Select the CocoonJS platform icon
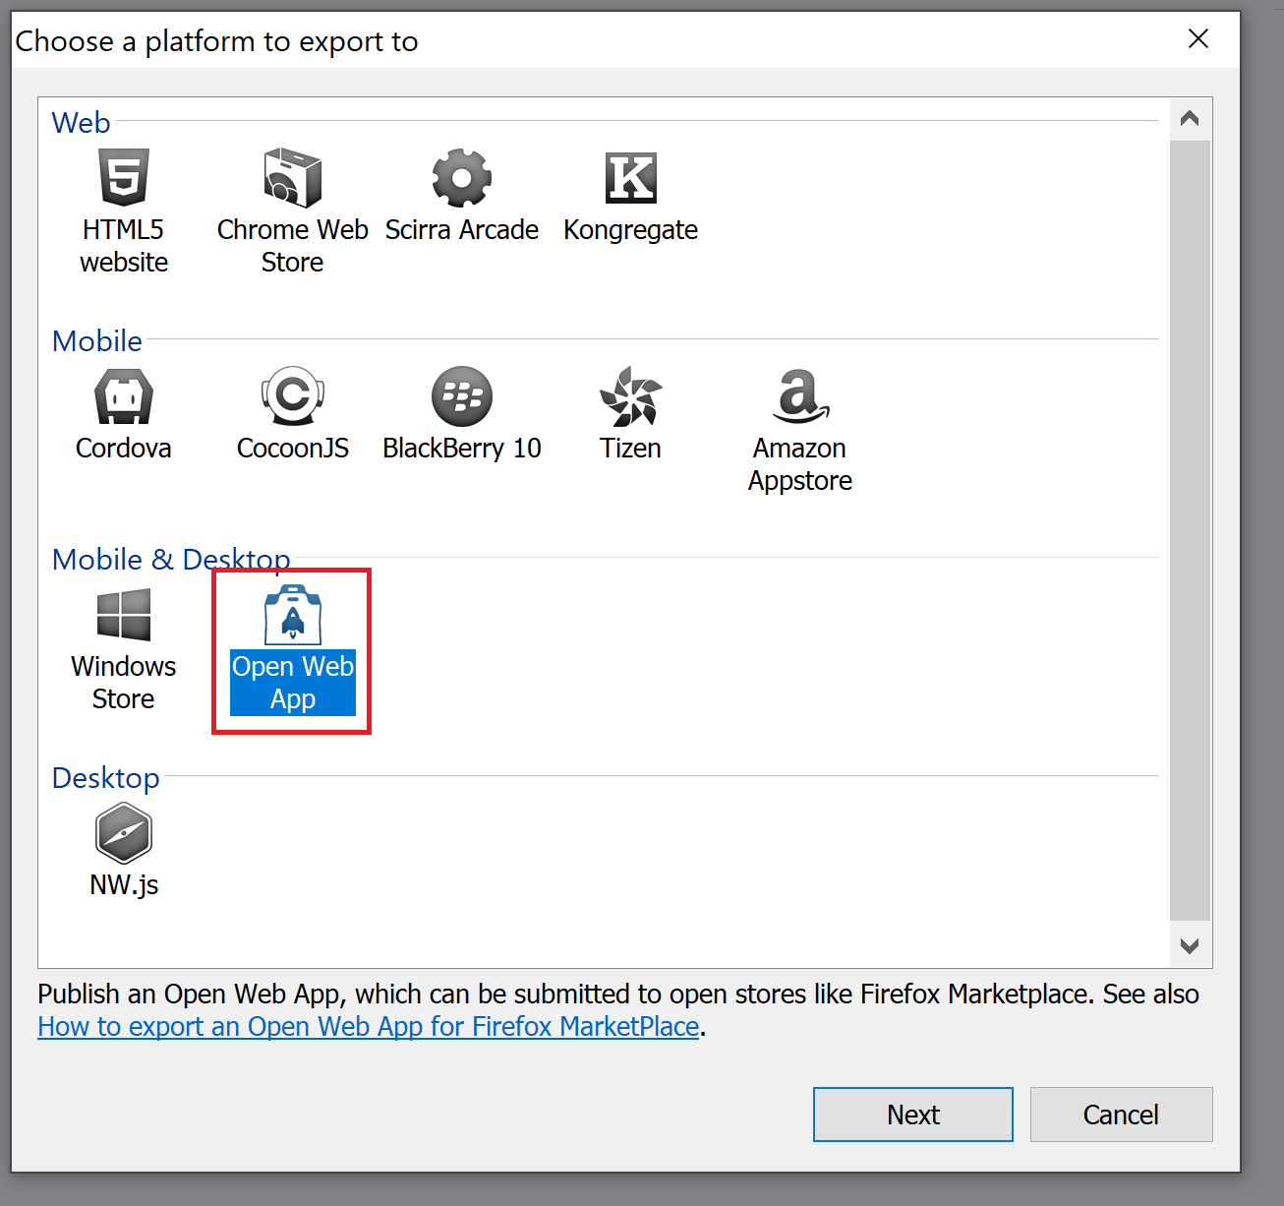This screenshot has height=1206, width=1284. point(293,396)
